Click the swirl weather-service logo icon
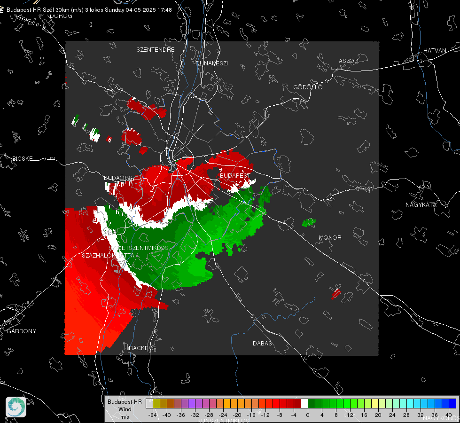The width and height of the screenshot is (460, 423). [x=16, y=407]
